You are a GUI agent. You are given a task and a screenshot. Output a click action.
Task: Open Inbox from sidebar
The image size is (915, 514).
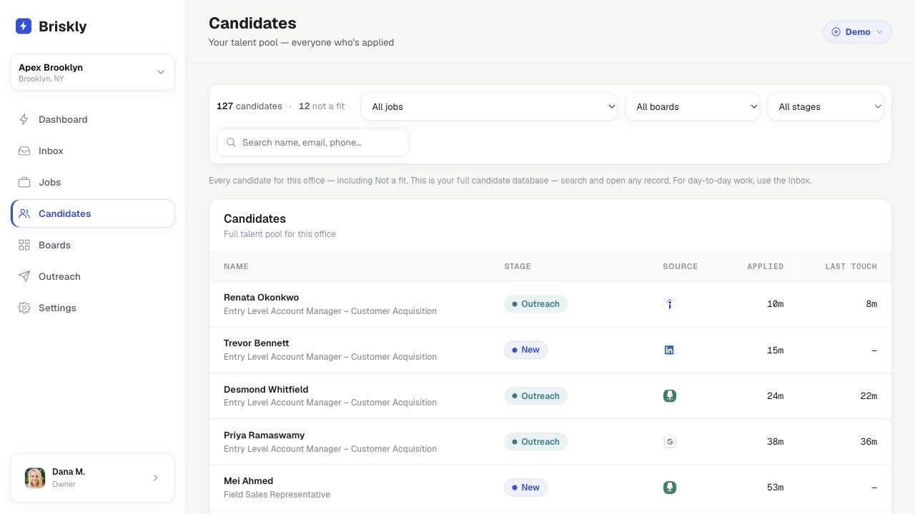92,151
